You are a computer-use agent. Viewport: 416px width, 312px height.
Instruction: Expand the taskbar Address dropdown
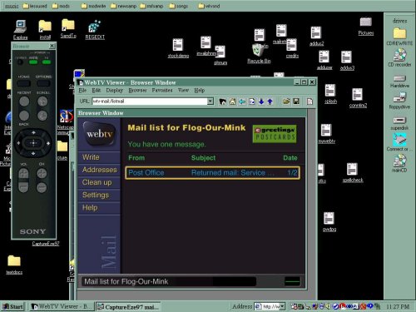tap(282, 306)
